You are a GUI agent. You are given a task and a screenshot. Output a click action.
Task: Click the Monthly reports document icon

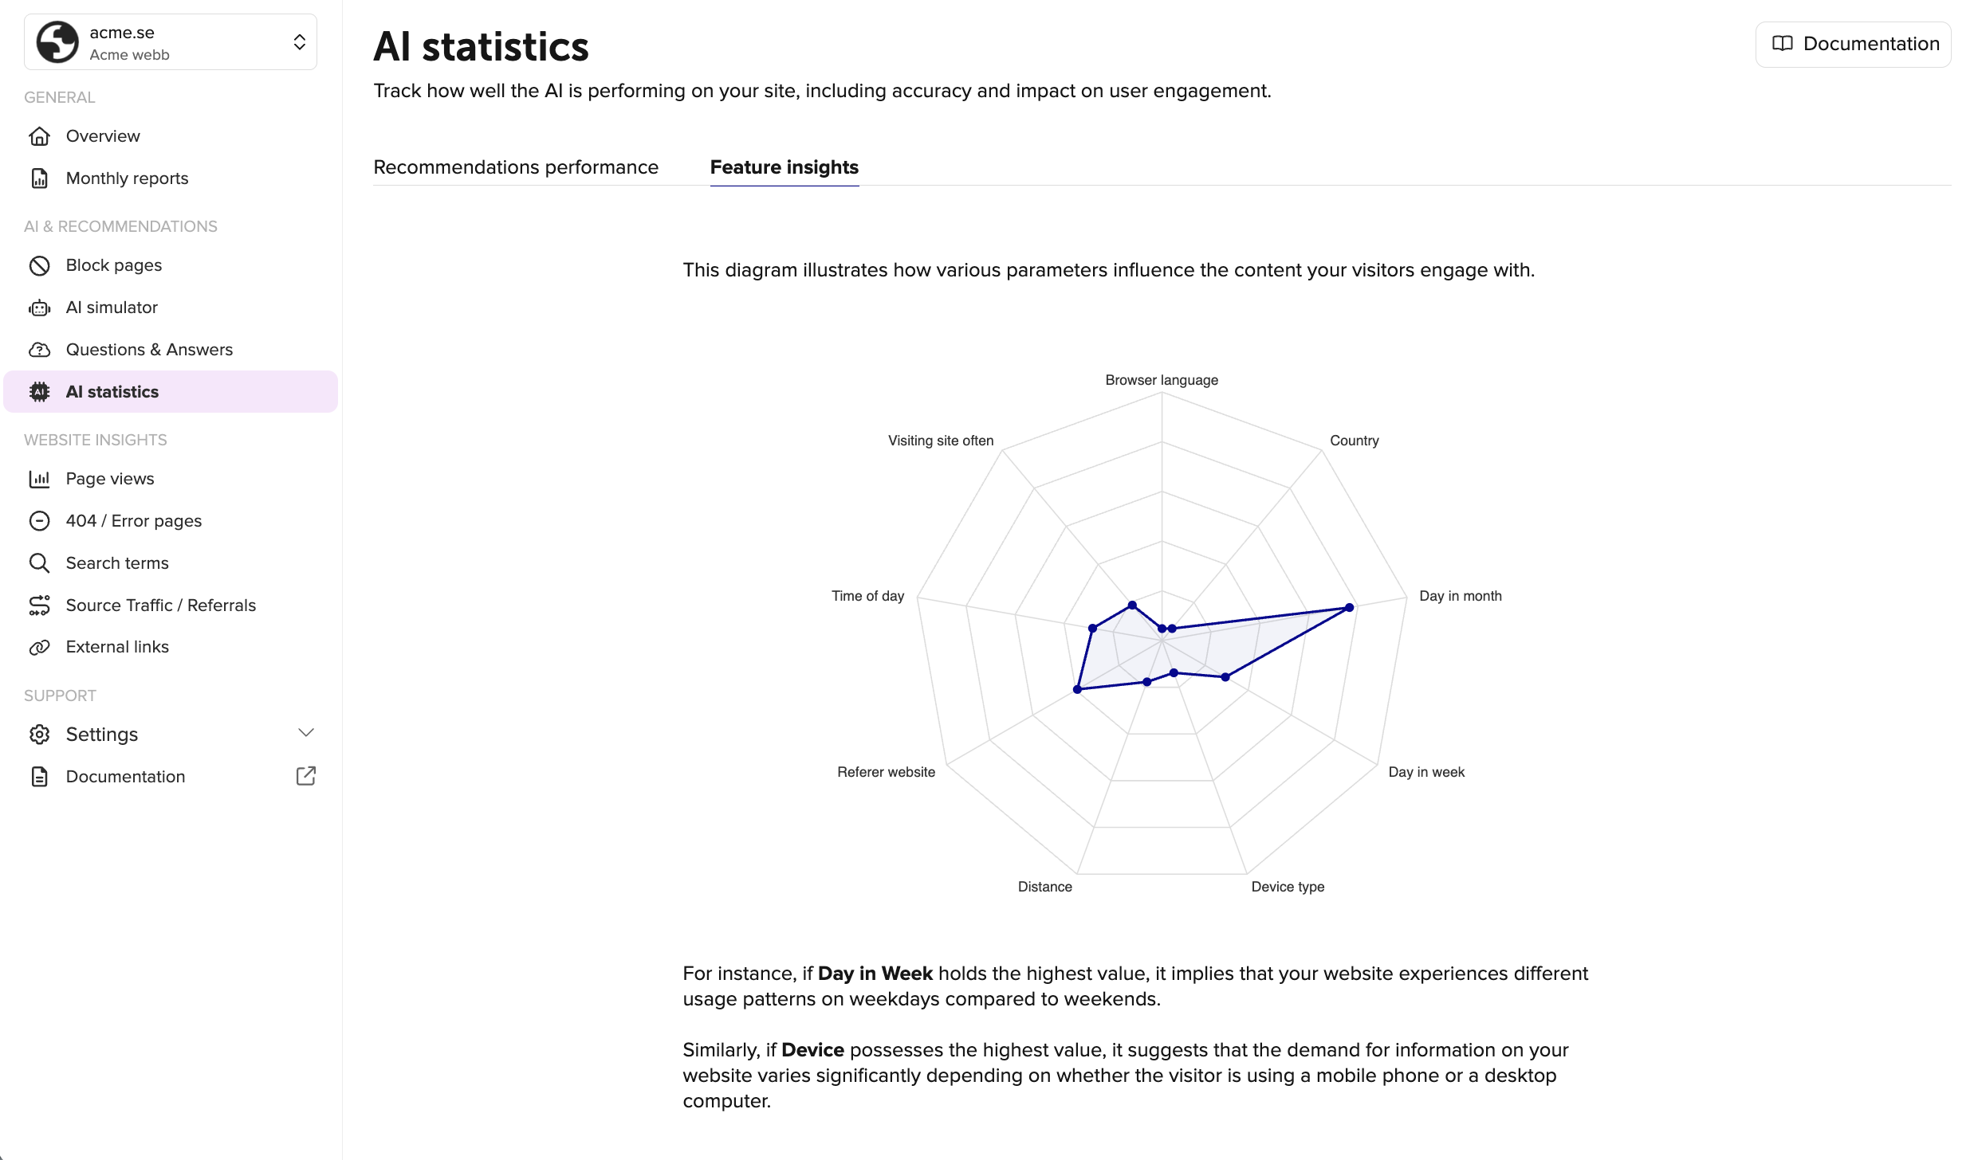pos(40,178)
